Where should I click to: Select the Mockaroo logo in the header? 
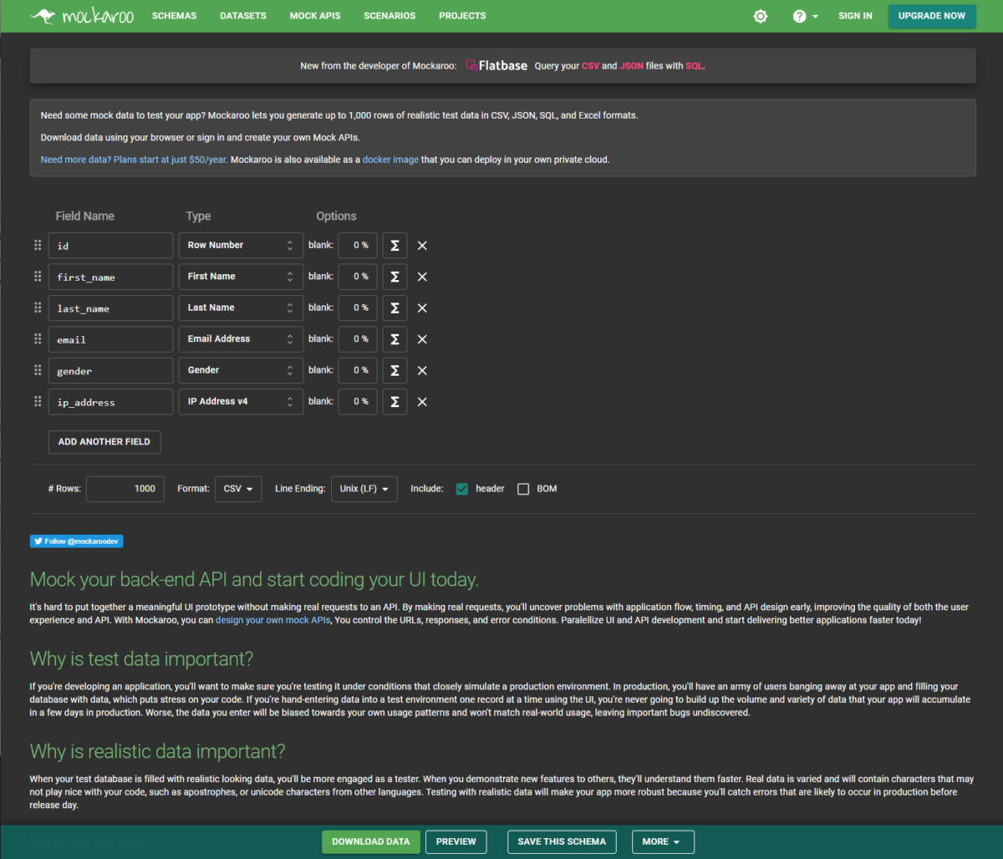coord(81,15)
